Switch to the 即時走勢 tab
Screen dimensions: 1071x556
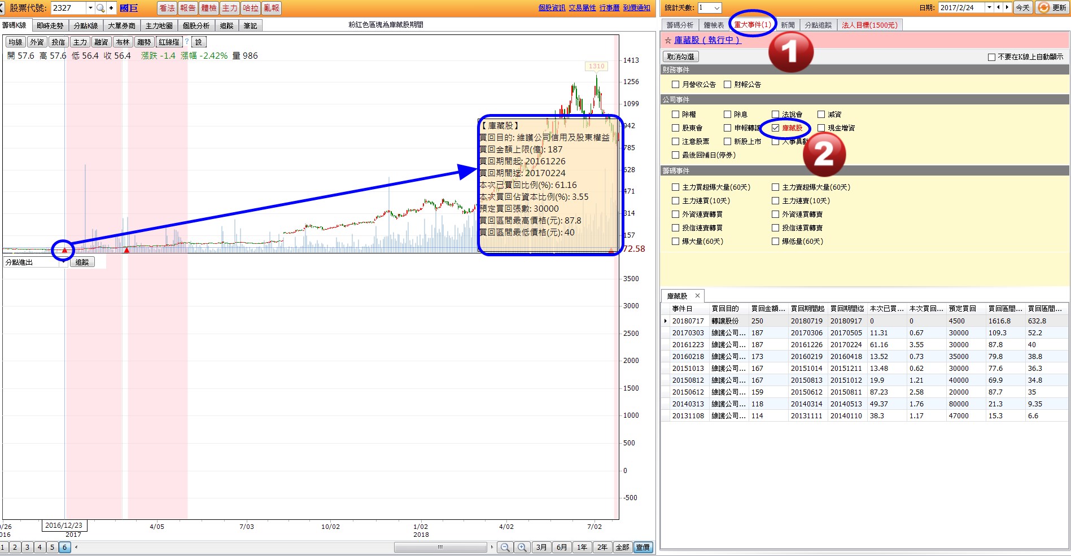point(50,25)
